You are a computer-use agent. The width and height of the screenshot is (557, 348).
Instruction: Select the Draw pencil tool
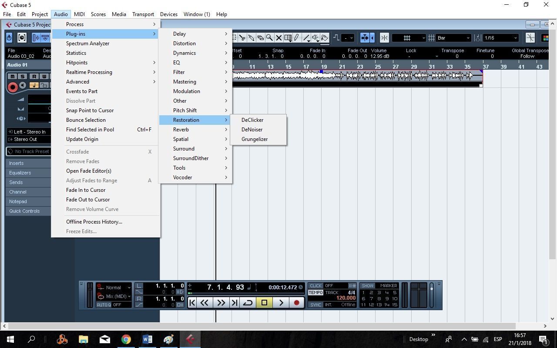(x=296, y=38)
